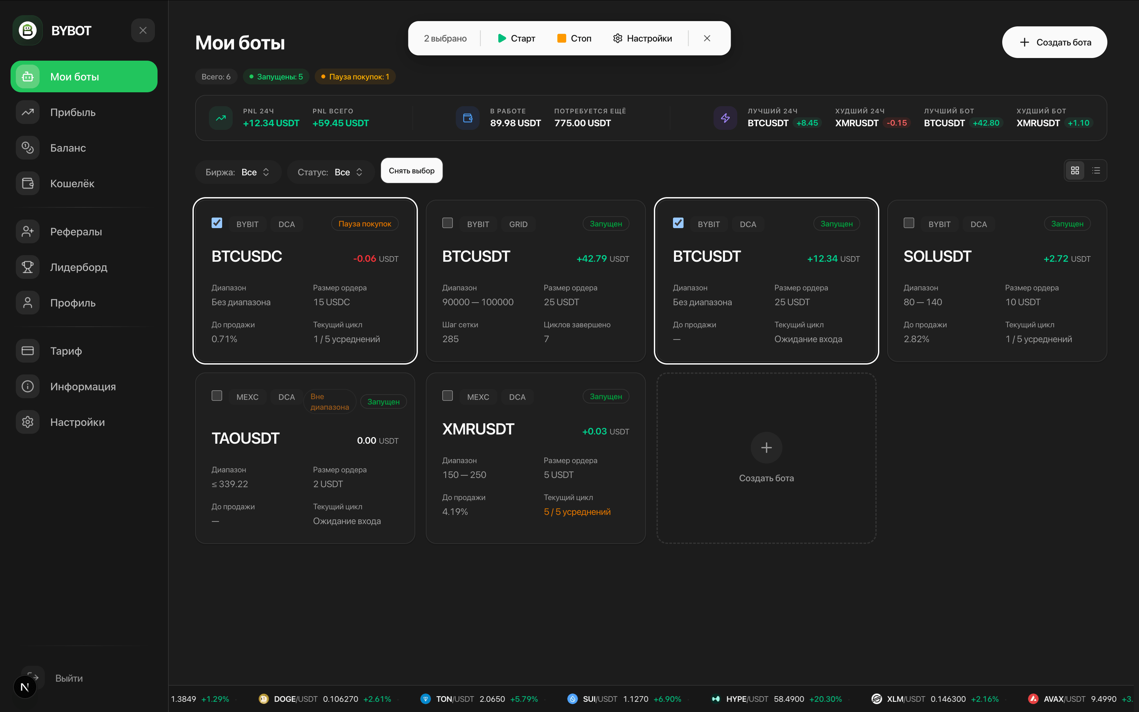Click the Создать бота button in the header
Image resolution: width=1139 pixels, height=712 pixels.
coord(1054,43)
